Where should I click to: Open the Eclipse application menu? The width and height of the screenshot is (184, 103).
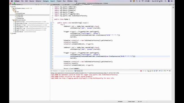(17, 1)
